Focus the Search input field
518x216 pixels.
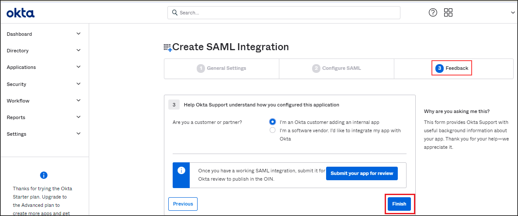click(284, 13)
